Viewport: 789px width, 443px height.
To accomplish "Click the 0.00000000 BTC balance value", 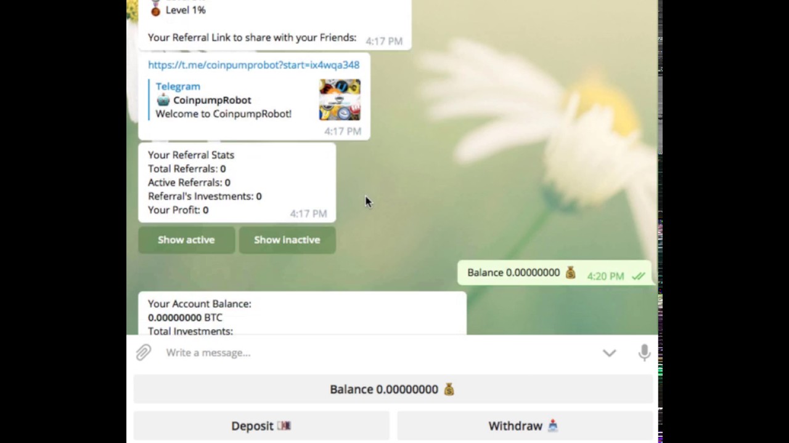I will pos(185,317).
